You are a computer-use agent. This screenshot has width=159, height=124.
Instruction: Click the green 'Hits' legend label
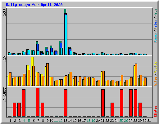click(156, 13)
